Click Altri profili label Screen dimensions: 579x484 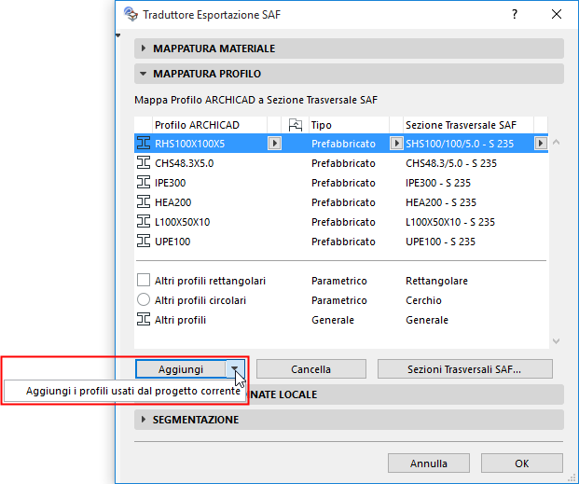click(180, 320)
